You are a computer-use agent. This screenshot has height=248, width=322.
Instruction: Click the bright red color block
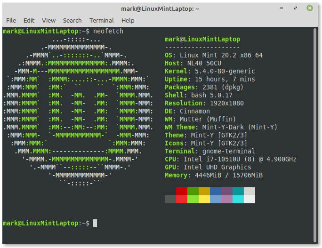point(182,199)
